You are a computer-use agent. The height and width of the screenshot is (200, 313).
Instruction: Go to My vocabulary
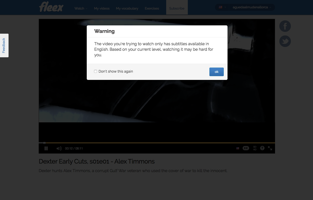(127, 8)
